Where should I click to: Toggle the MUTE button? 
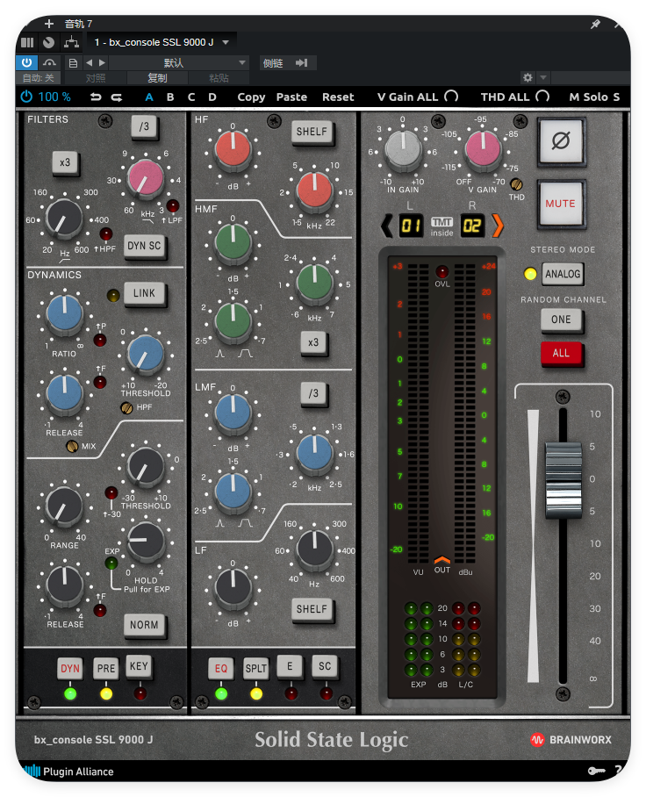tap(561, 204)
